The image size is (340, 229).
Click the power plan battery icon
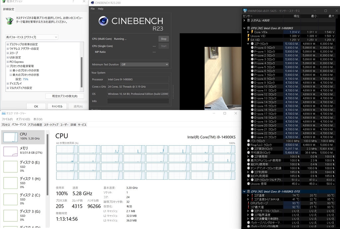[x=9, y=20]
